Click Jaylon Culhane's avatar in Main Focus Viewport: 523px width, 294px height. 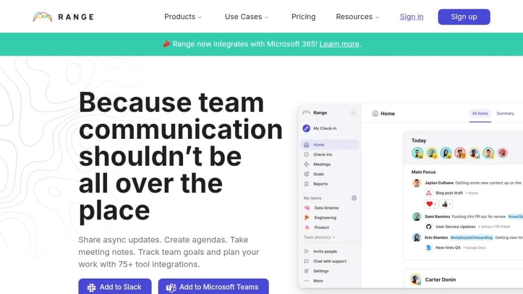[x=416, y=183]
